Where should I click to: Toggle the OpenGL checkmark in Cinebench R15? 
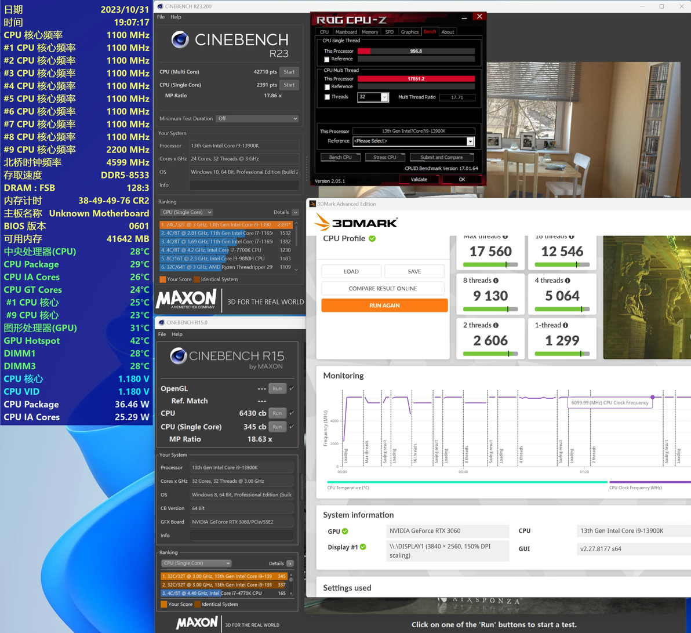292,388
